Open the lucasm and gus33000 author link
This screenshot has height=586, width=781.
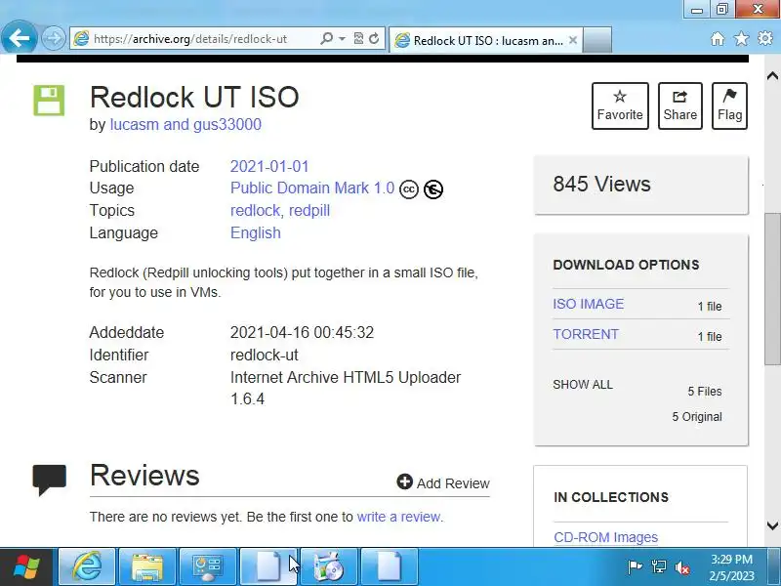(185, 124)
